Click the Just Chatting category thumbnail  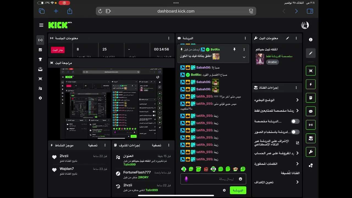click(x=260, y=59)
